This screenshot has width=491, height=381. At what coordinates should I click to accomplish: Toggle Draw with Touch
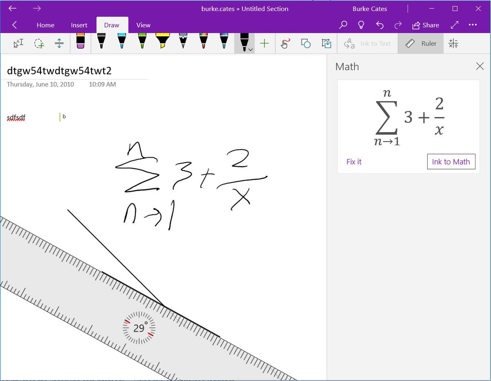coord(285,43)
